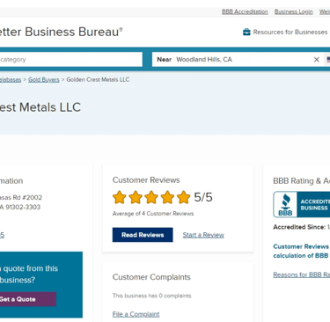Open the Business Login link
This screenshot has height=322, width=330.
coord(294,11)
